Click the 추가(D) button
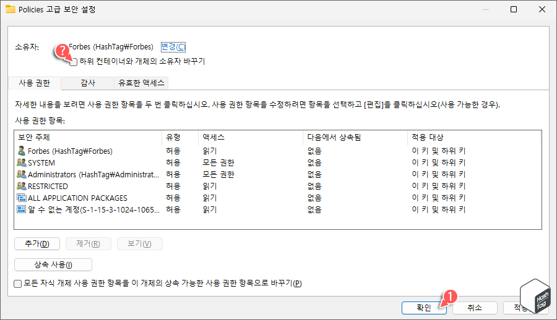Screen dimensions: 557x320 click(37, 244)
